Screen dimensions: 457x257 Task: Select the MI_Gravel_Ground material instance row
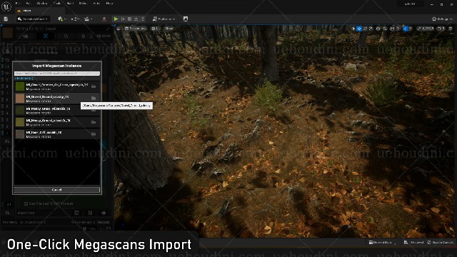pyautogui.click(x=57, y=99)
